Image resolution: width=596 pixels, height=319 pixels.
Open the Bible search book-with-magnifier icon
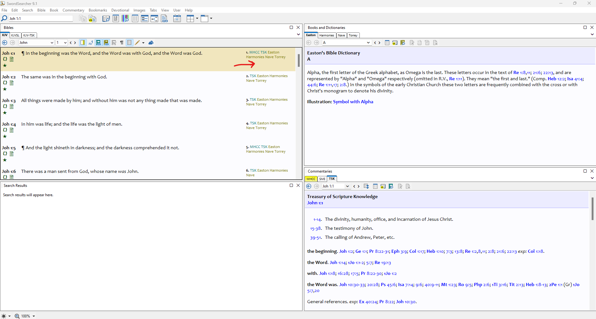106,19
